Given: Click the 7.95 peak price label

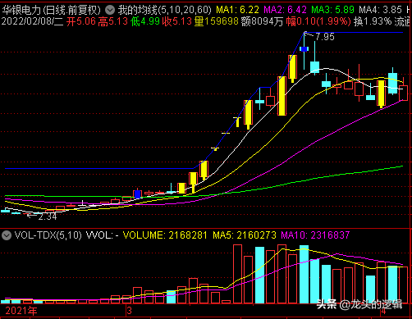Looking at the screenshot, I should click(x=325, y=37).
